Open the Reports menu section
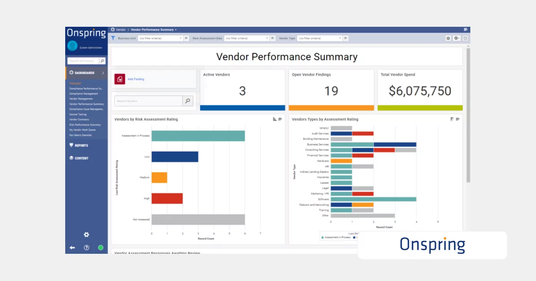This screenshot has height=281, width=536. 79,145
